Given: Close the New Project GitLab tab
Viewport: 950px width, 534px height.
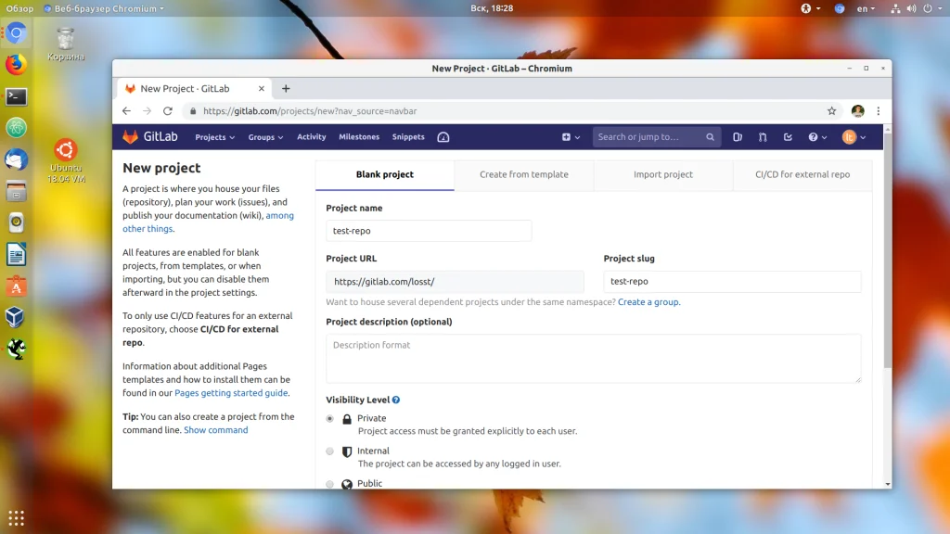Looking at the screenshot, I should [261, 88].
